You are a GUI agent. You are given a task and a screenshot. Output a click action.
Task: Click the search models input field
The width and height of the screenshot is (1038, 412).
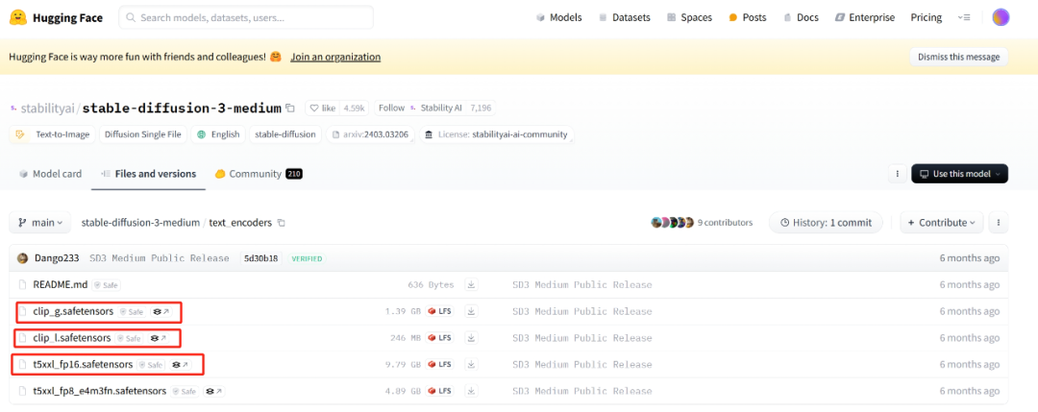(246, 18)
